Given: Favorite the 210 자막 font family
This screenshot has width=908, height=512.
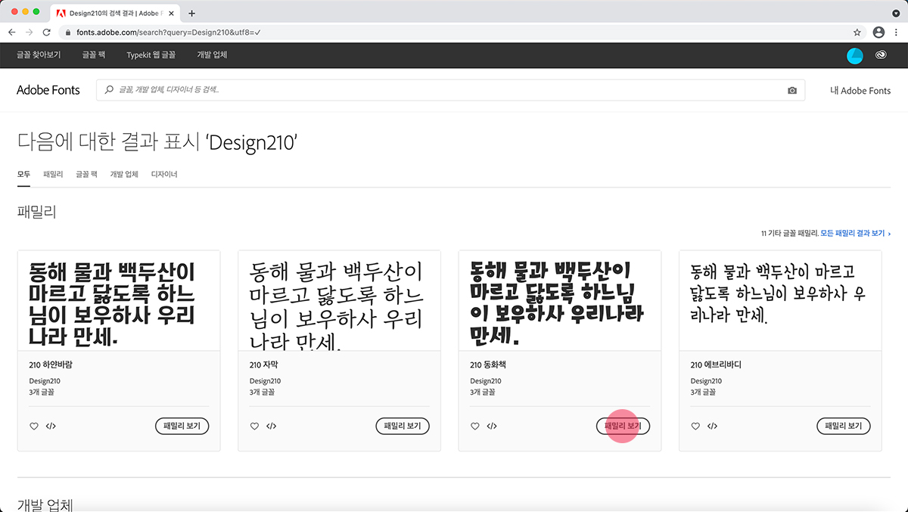Looking at the screenshot, I should click(254, 427).
